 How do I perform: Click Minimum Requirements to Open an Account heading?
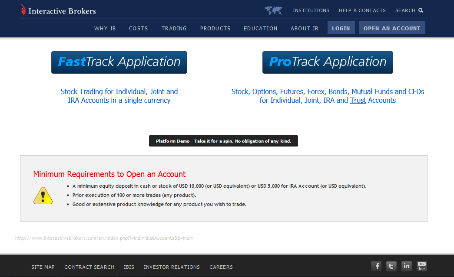pyautogui.click(x=109, y=174)
